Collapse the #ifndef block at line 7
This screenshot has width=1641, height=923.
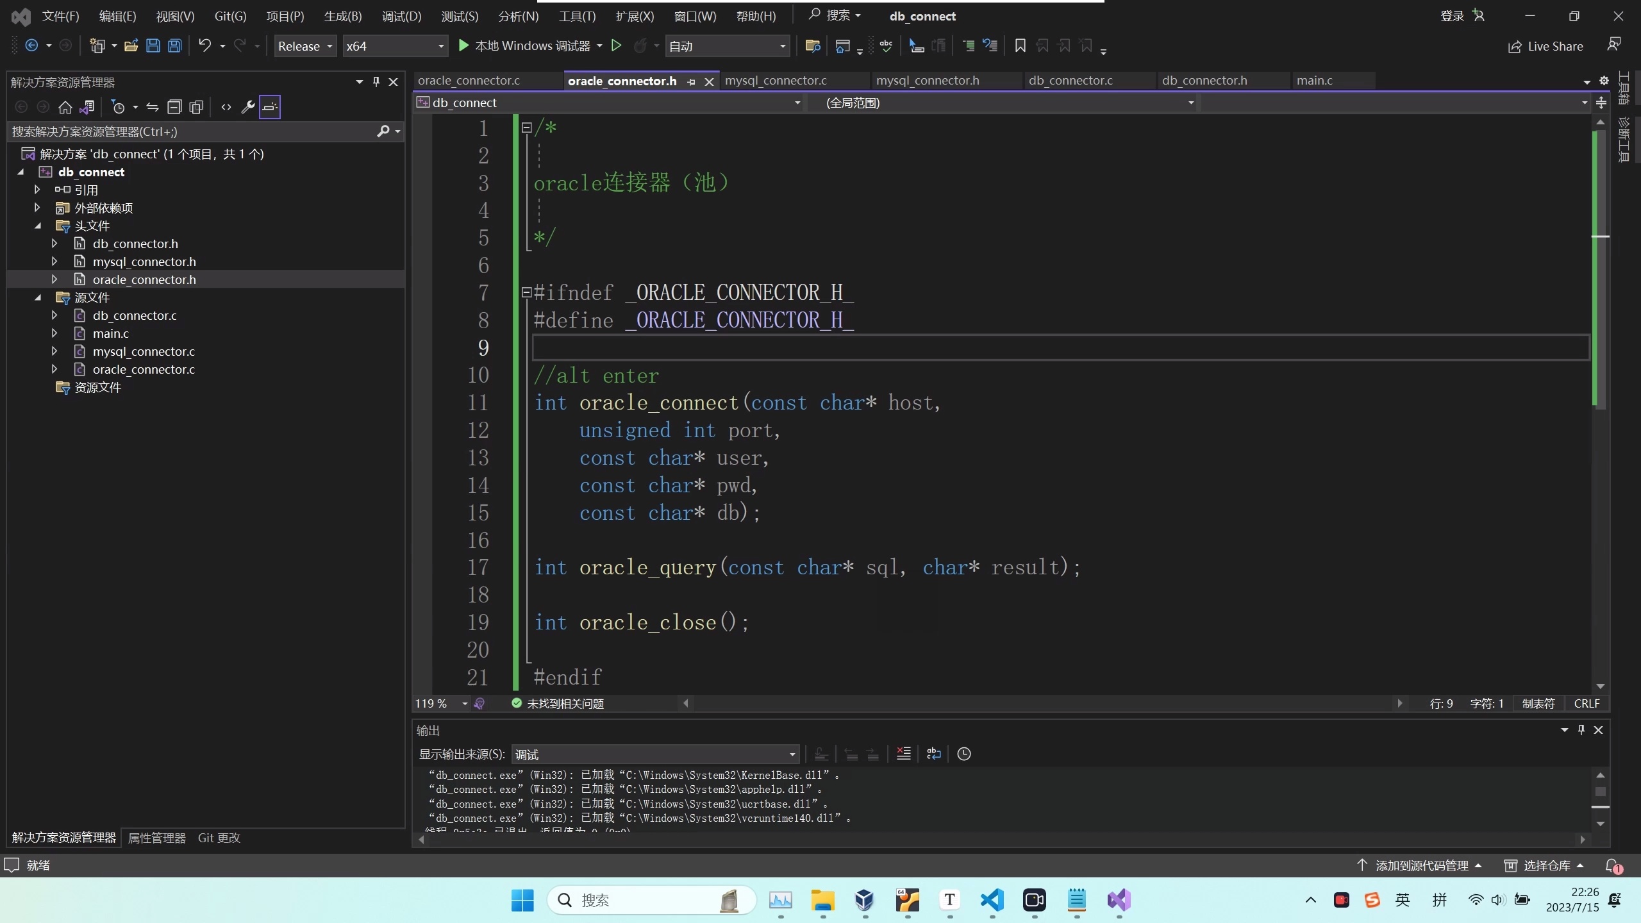527,292
